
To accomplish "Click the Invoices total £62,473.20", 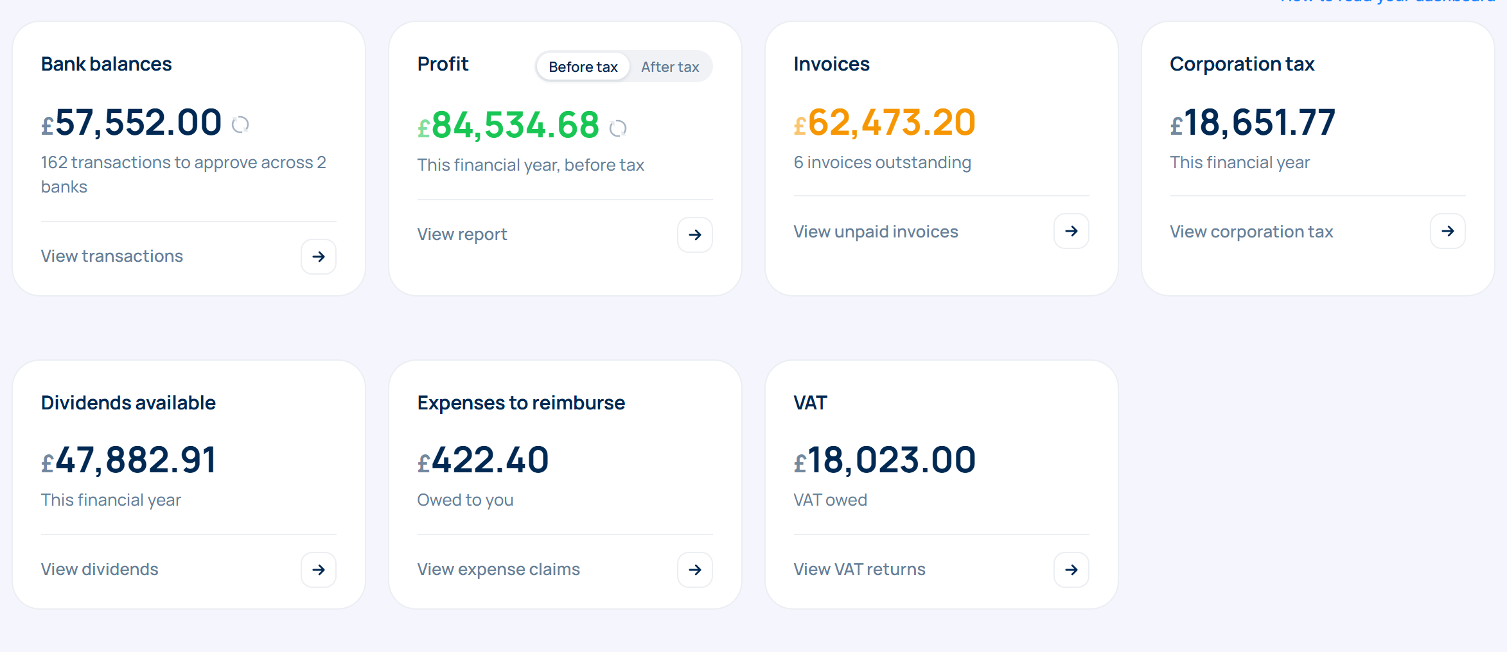I will (885, 123).
